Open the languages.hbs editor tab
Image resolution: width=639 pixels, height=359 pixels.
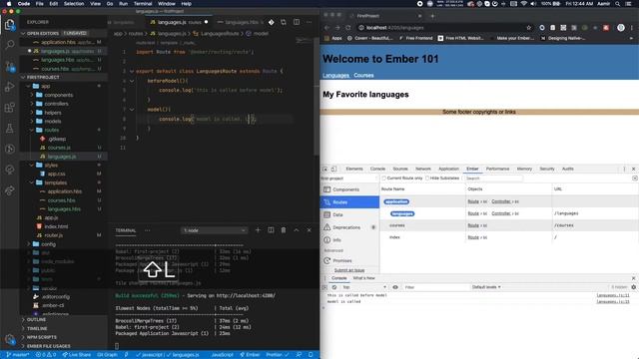[x=241, y=22]
